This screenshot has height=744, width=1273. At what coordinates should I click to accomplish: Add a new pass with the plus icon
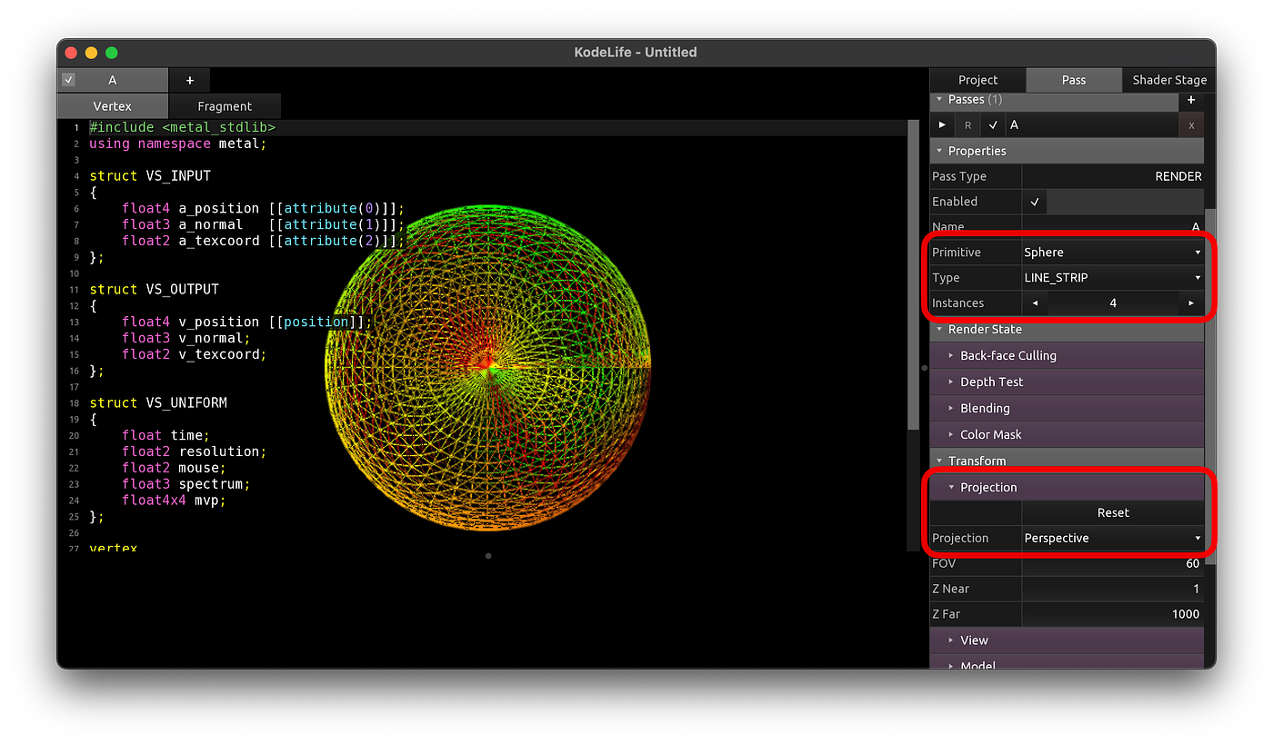coord(1191,100)
